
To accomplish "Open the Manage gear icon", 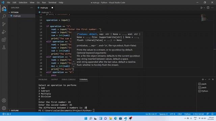I will [4, 108].
